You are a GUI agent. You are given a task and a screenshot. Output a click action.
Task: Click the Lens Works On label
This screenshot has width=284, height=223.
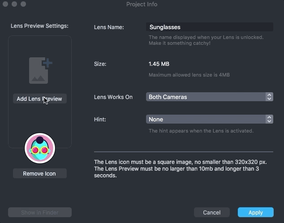click(x=113, y=97)
